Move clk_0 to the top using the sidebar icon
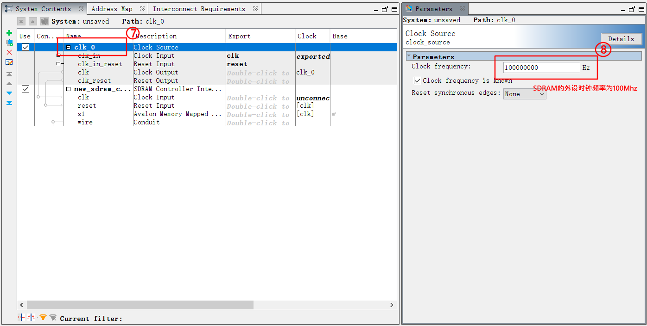The width and height of the screenshot is (647, 326). tap(9, 74)
